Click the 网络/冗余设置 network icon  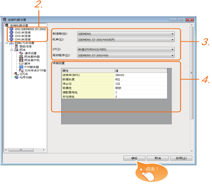[12, 43]
